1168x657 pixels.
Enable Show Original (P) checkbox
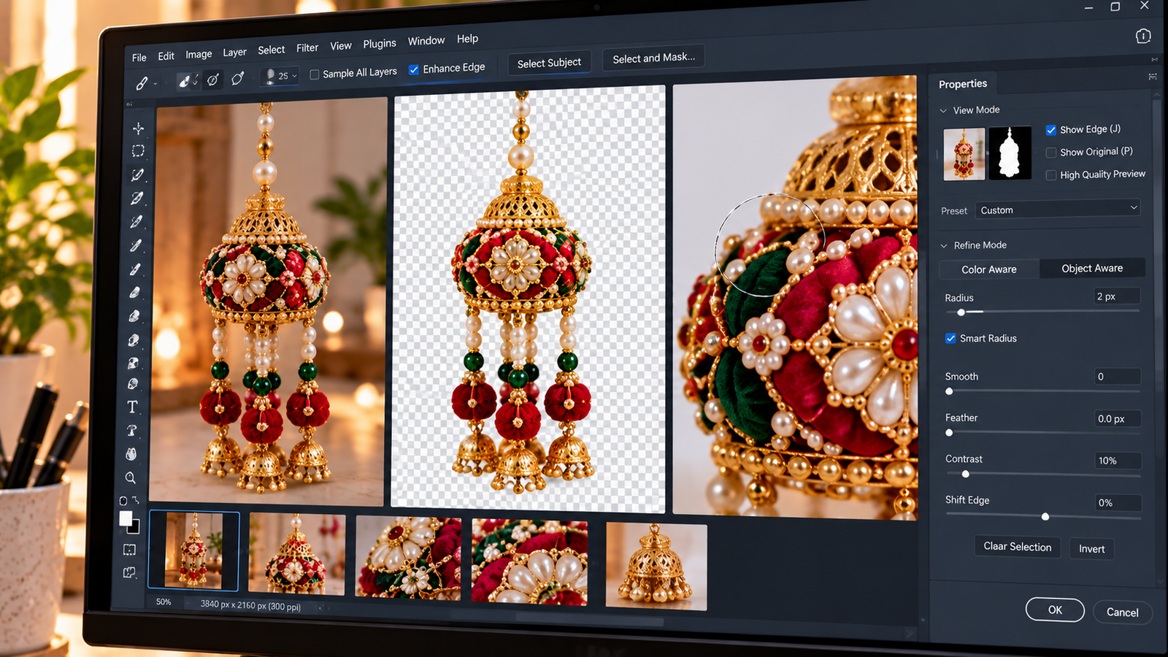coord(1051,153)
